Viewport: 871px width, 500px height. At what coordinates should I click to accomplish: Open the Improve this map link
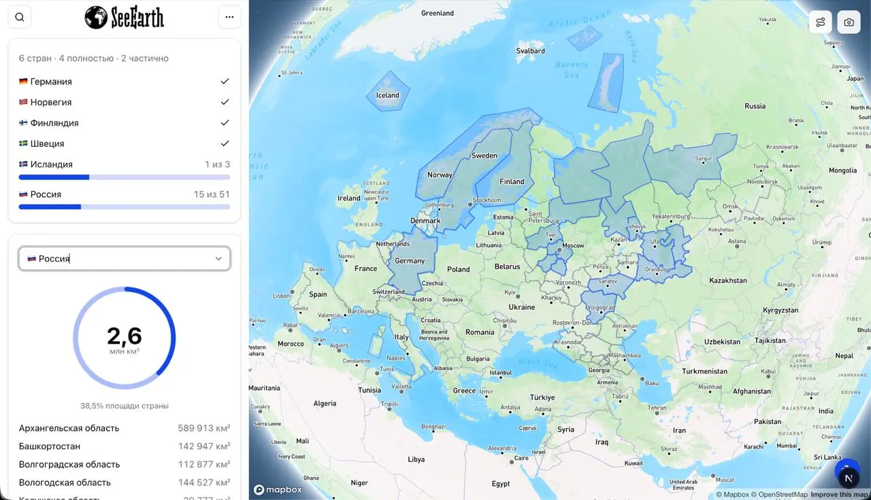pyautogui.click(x=840, y=495)
